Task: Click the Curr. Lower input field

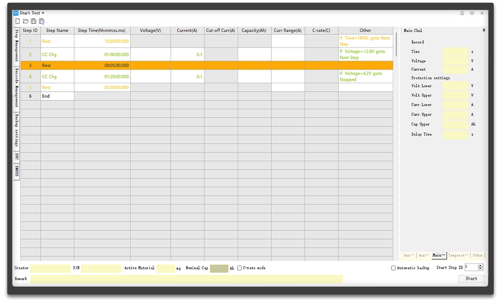Action: click(x=455, y=105)
